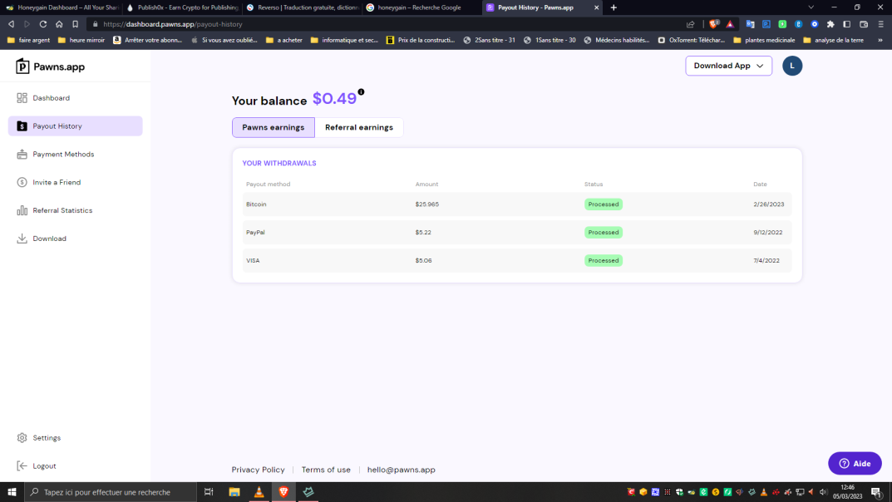Open File Explorer from taskbar
The width and height of the screenshot is (892, 502).
point(234,492)
